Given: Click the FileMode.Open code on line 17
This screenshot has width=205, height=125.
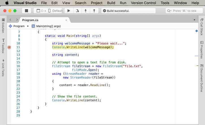Looking at the screenshot, I should click(x=85, y=70).
